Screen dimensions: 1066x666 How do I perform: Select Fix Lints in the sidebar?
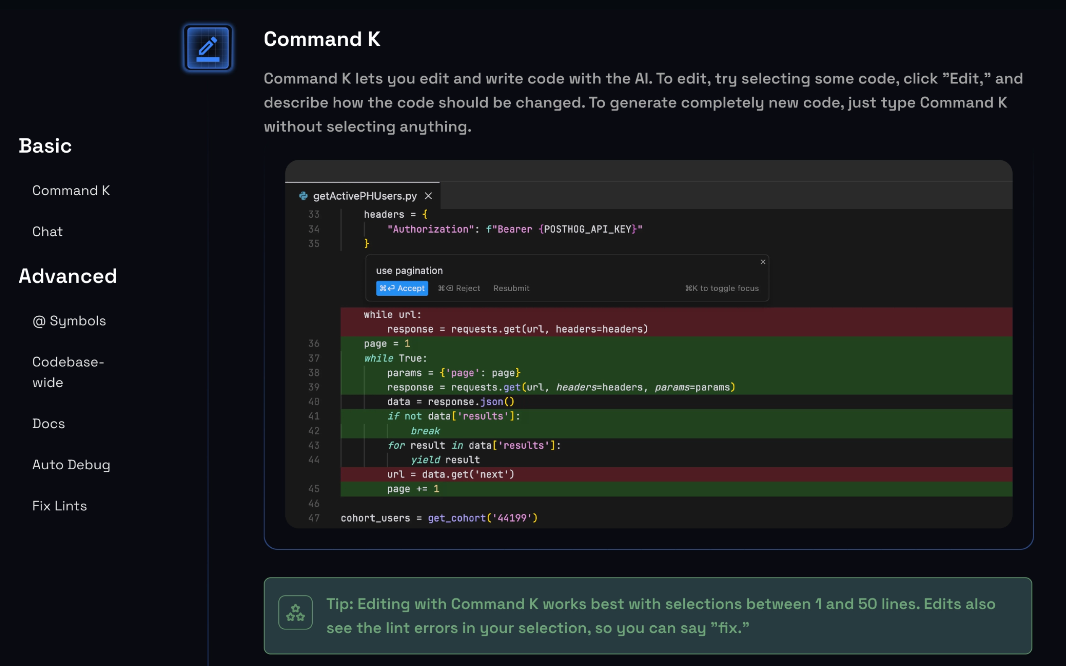tap(60, 506)
